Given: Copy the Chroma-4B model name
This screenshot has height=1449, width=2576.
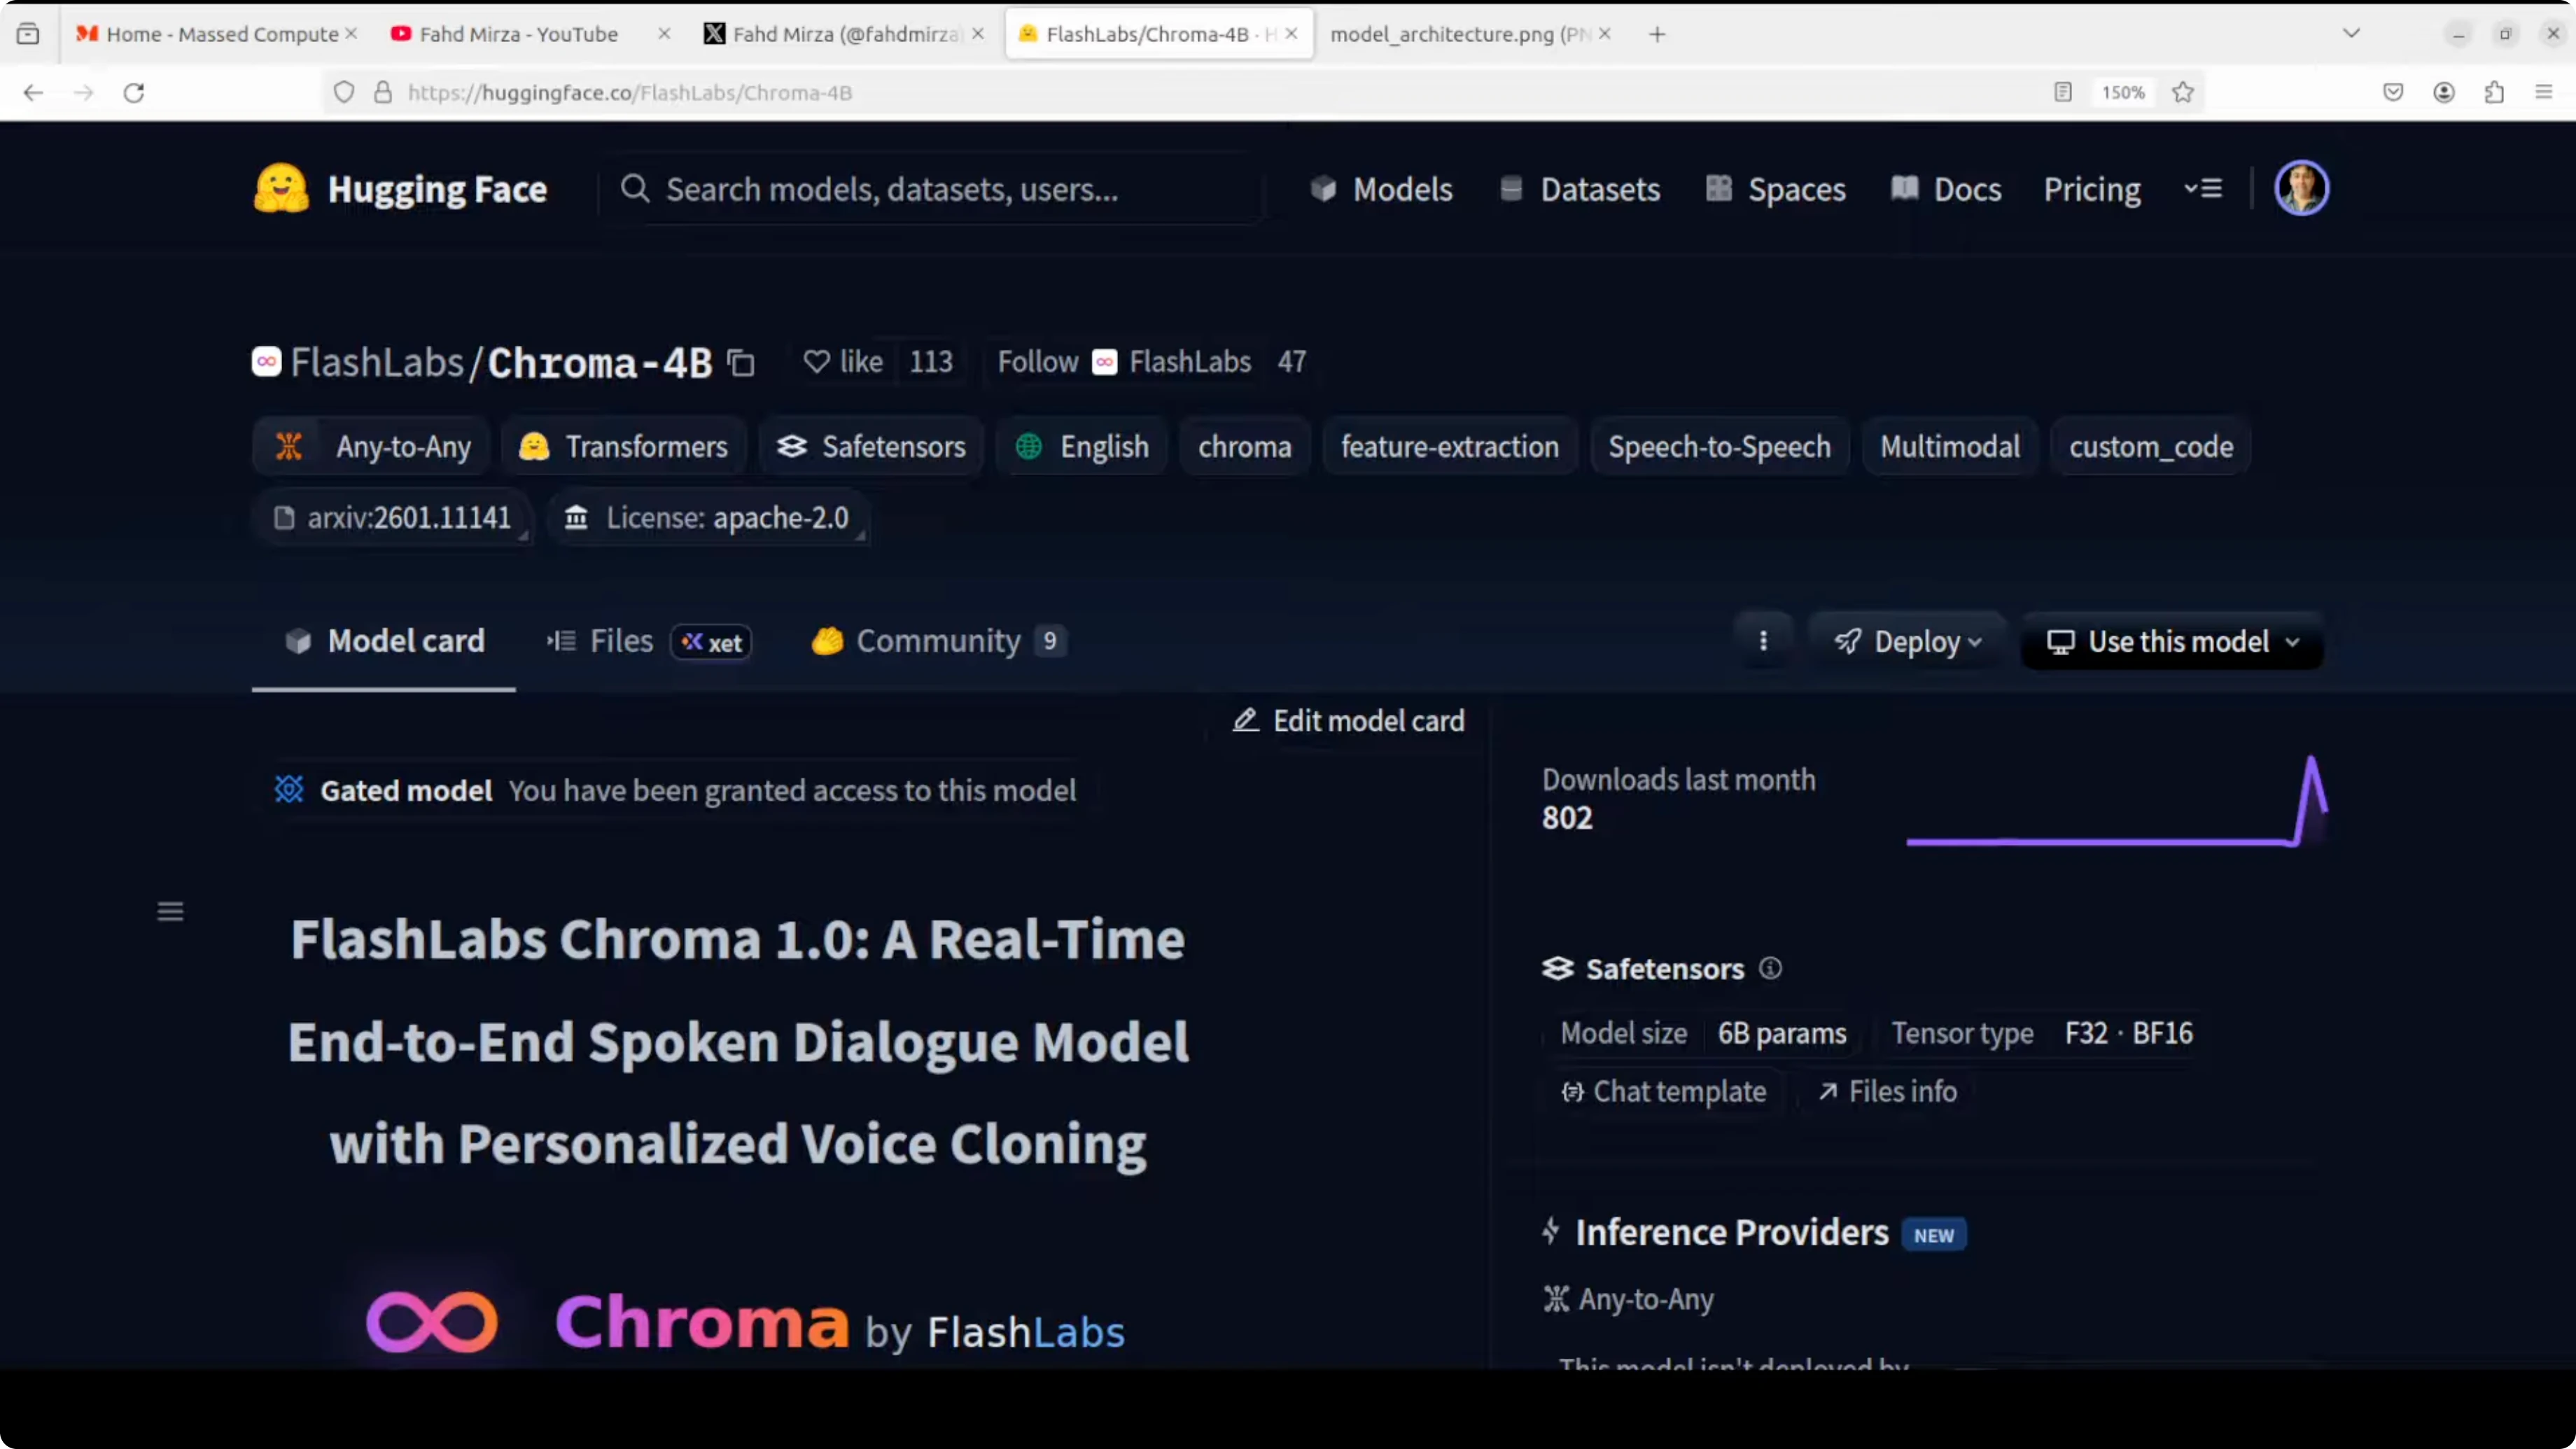Looking at the screenshot, I should tap(740, 362).
